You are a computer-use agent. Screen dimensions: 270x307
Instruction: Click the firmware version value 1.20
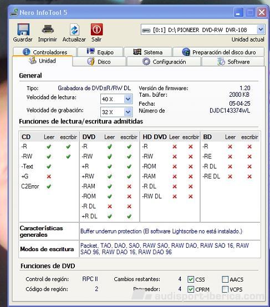245,88
